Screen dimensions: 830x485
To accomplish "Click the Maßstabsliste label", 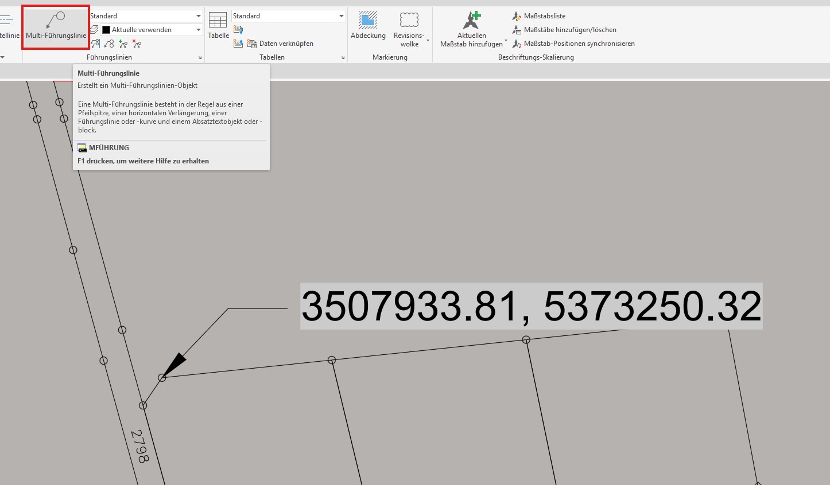I will click(545, 16).
